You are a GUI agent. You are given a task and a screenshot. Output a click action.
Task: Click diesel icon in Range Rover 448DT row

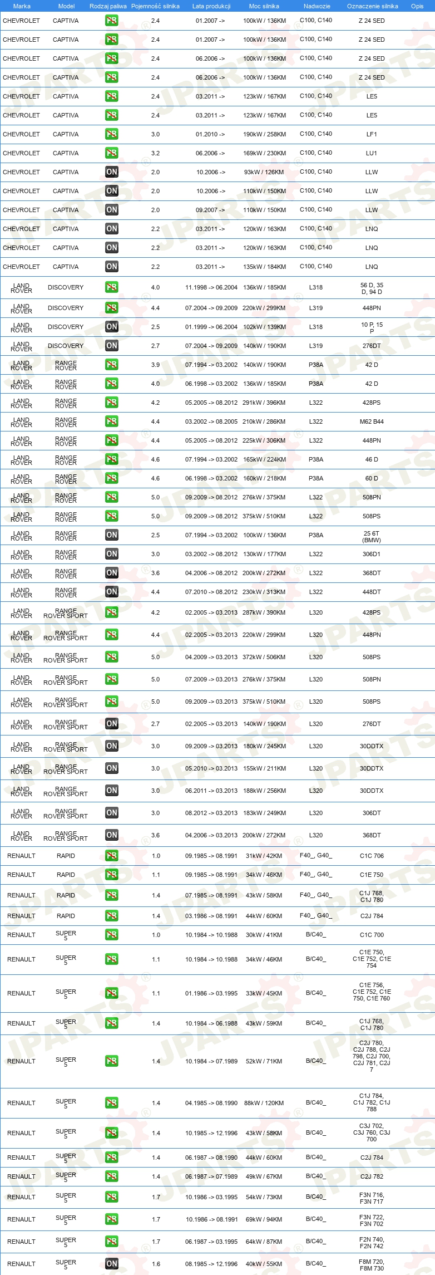tap(111, 592)
